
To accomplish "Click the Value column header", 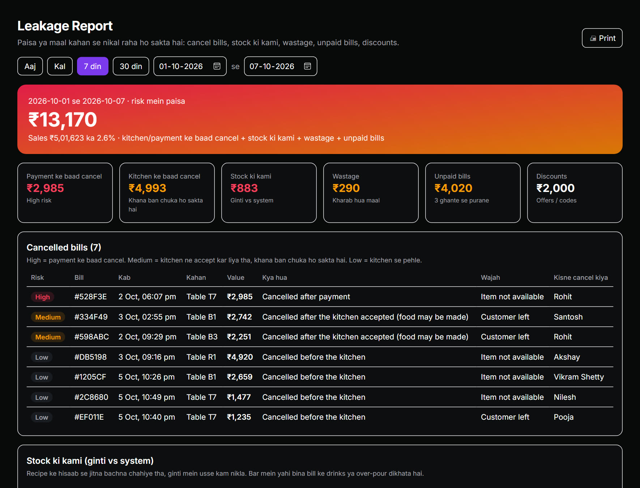I will (x=235, y=278).
